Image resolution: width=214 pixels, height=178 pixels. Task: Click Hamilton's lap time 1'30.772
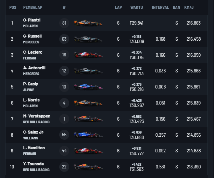point(137,153)
